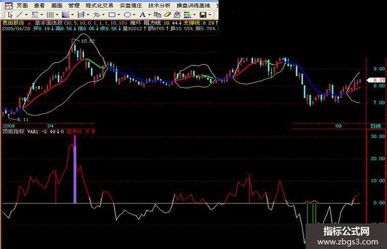The height and width of the screenshot is (249, 387).
Task: Open the 操盘训练基地 menu
Action: point(194,5)
